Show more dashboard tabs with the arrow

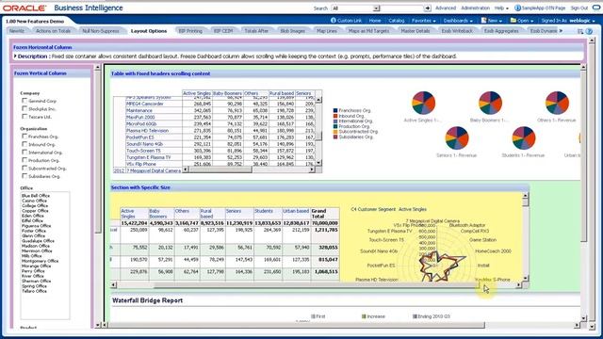click(x=561, y=31)
